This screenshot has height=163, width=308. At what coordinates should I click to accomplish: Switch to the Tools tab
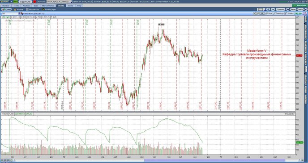[71, 6]
